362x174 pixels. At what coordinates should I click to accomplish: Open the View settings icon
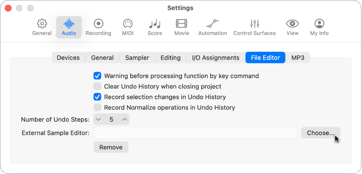(292, 26)
